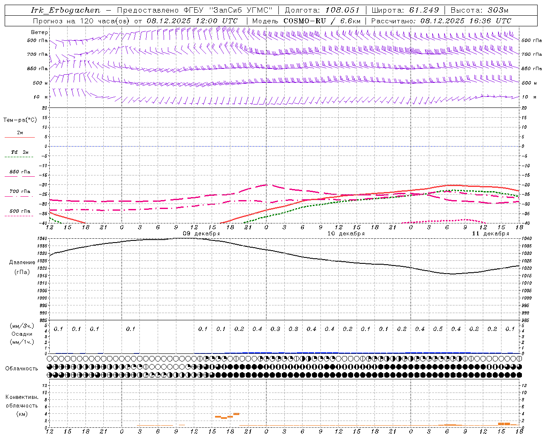Click the "Прогноз на 120 часа(ов)" text

point(82,21)
